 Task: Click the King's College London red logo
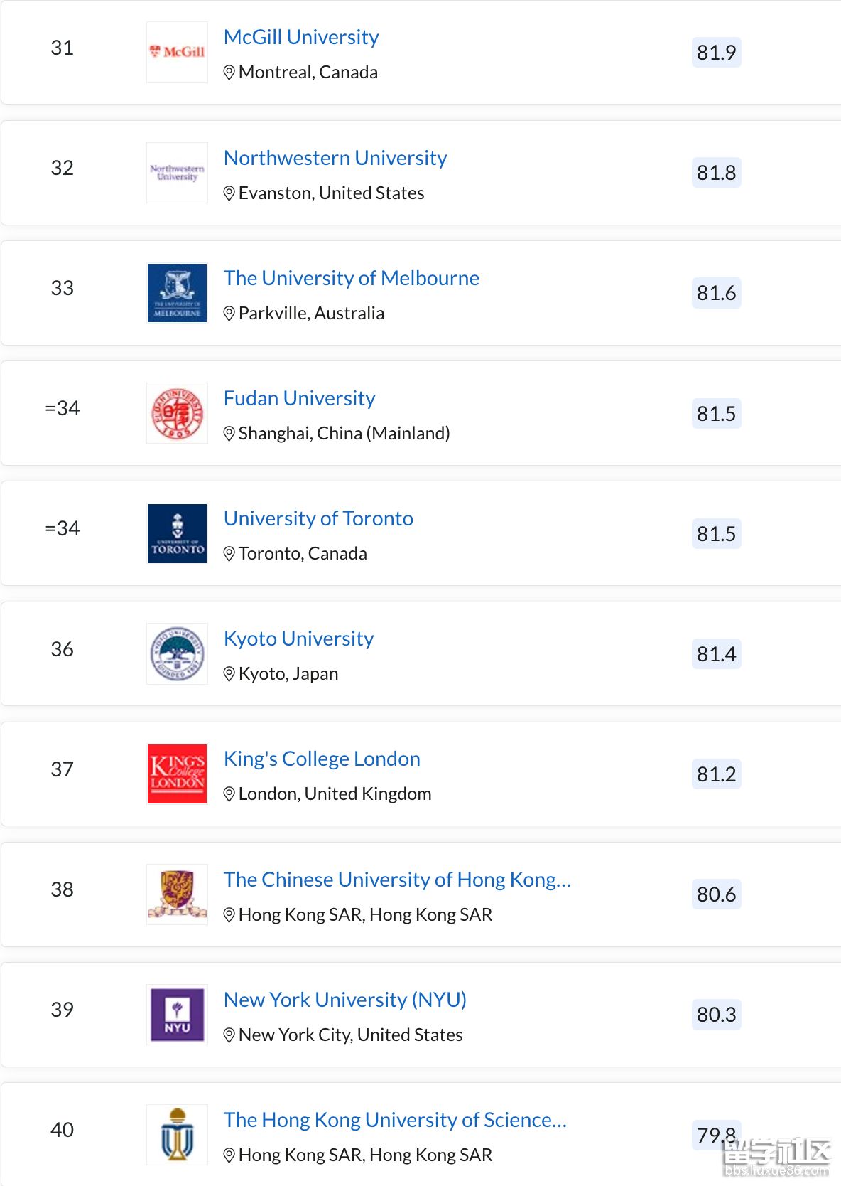tap(177, 774)
